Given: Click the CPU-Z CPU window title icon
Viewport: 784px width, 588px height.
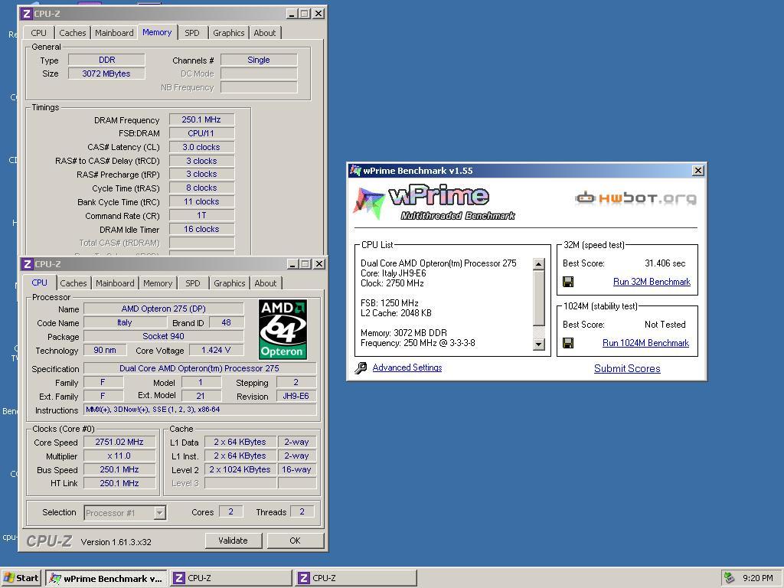Looking at the screenshot, I should click(28, 264).
